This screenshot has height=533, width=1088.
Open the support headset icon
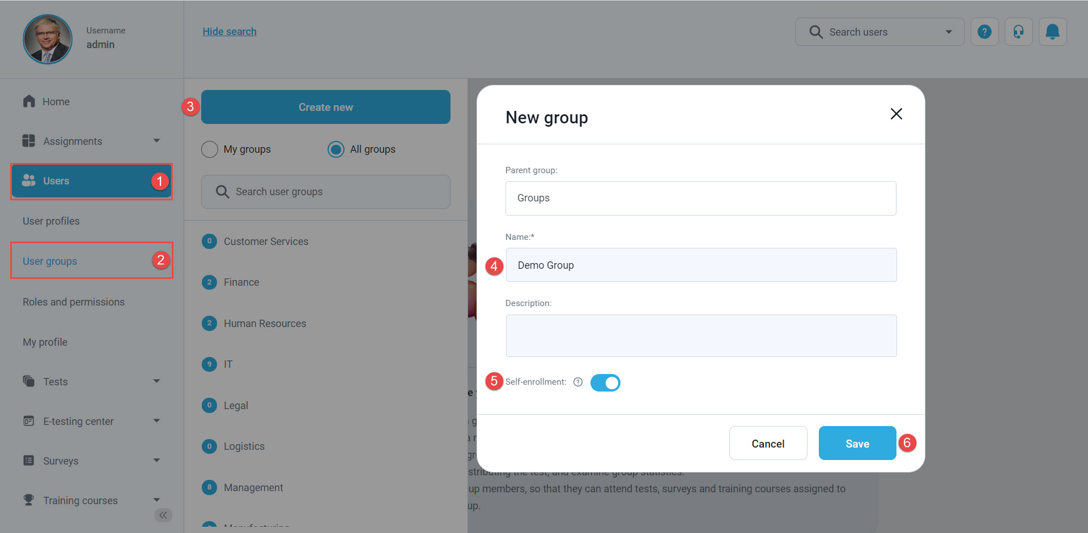point(1018,32)
